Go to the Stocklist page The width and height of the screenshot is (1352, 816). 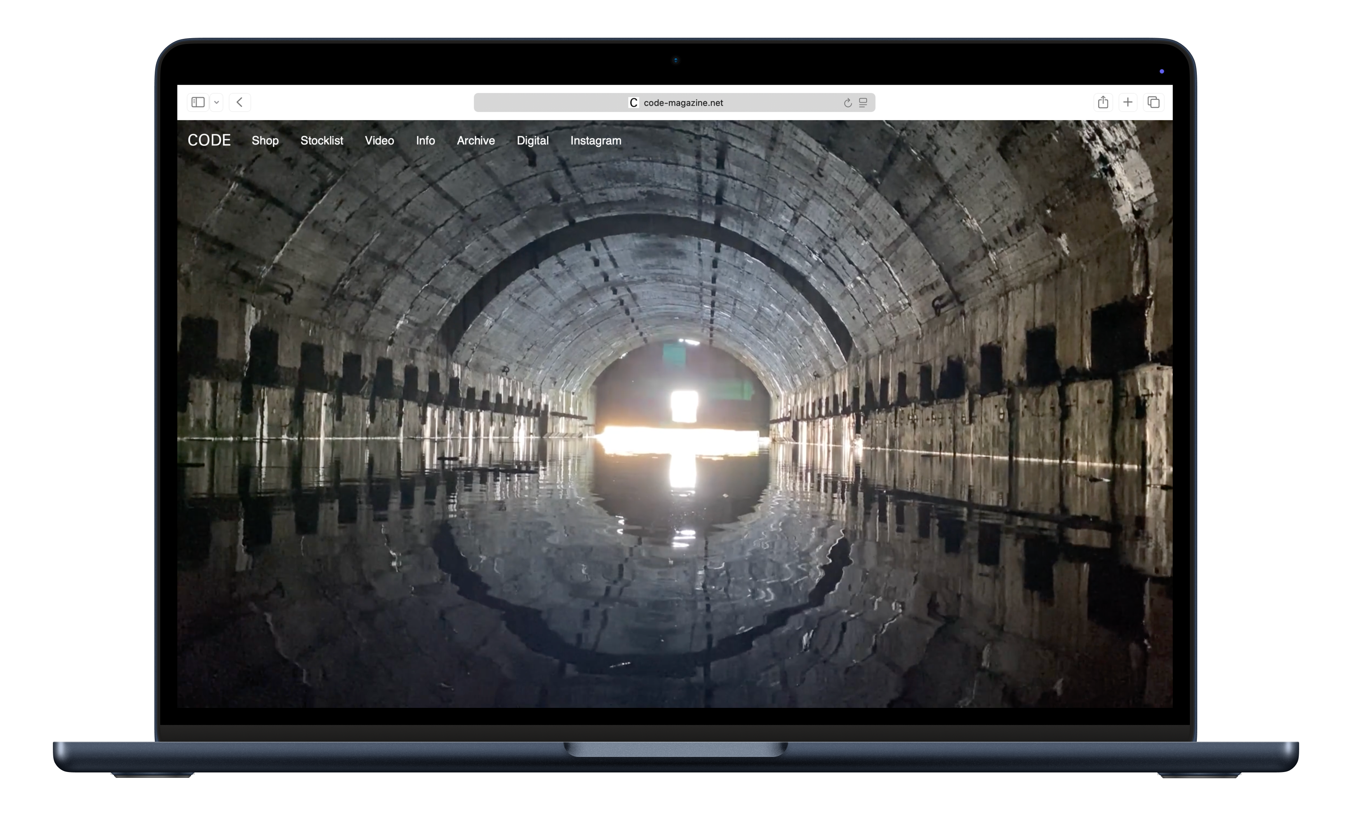click(x=322, y=140)
